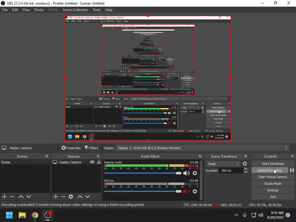
Task: Adjust the Desktop Audio volume slider
Action: [x=143, y=173]
